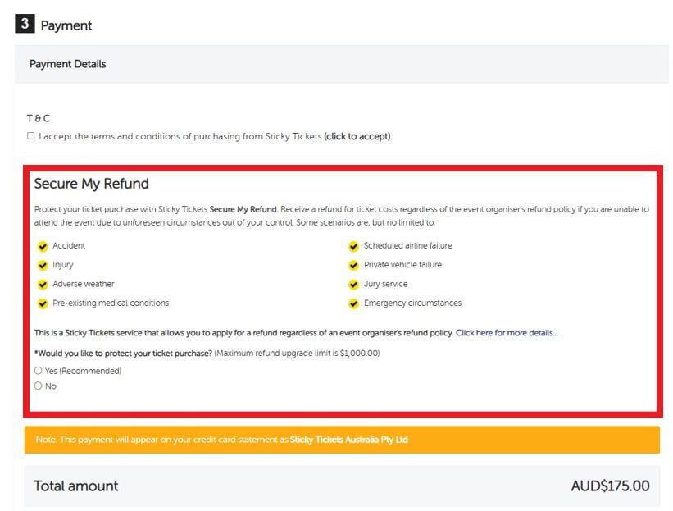Click the Secure My Refund heading

pyautogui.click(x=92, y=184)
